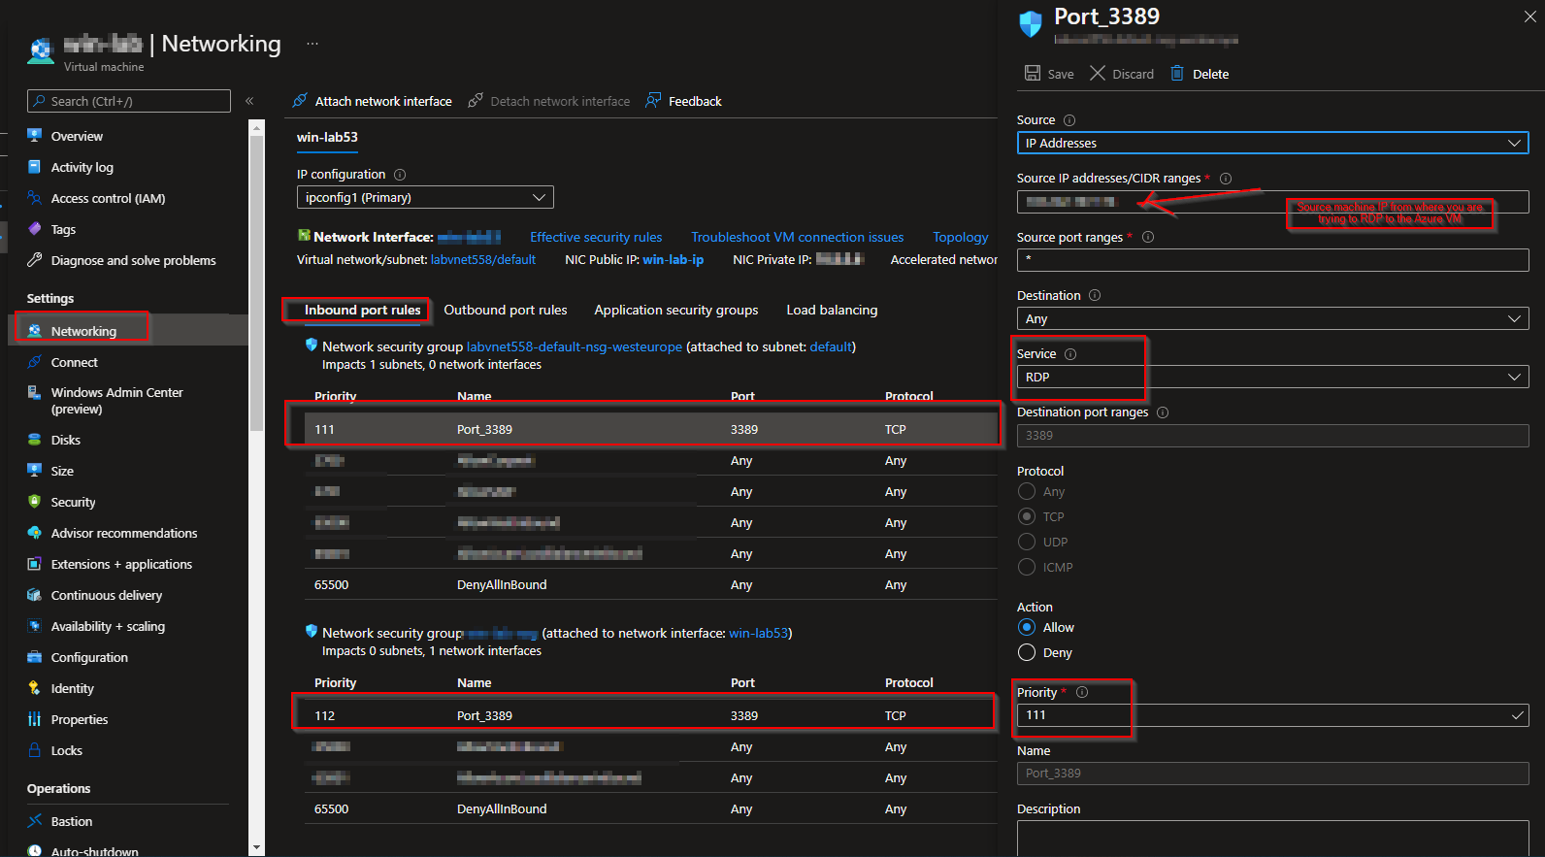
Task: Click the Extensions + applications icon
Action: click(x=35, y=564)
